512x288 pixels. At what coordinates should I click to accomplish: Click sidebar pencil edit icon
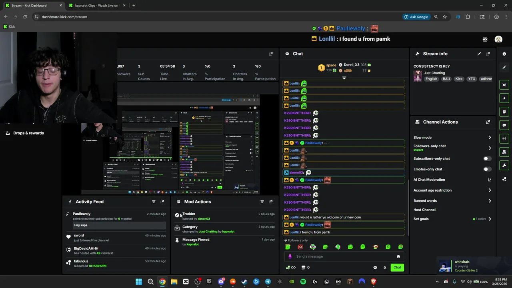tap(504, 67)
